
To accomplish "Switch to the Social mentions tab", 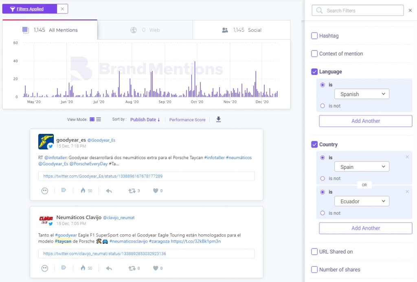I will tap(241, 30).
